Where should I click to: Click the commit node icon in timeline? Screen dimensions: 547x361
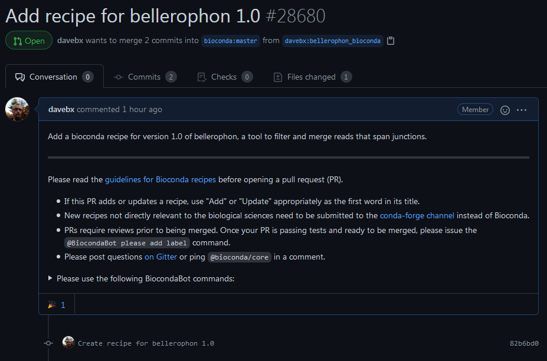coord(48,343)
